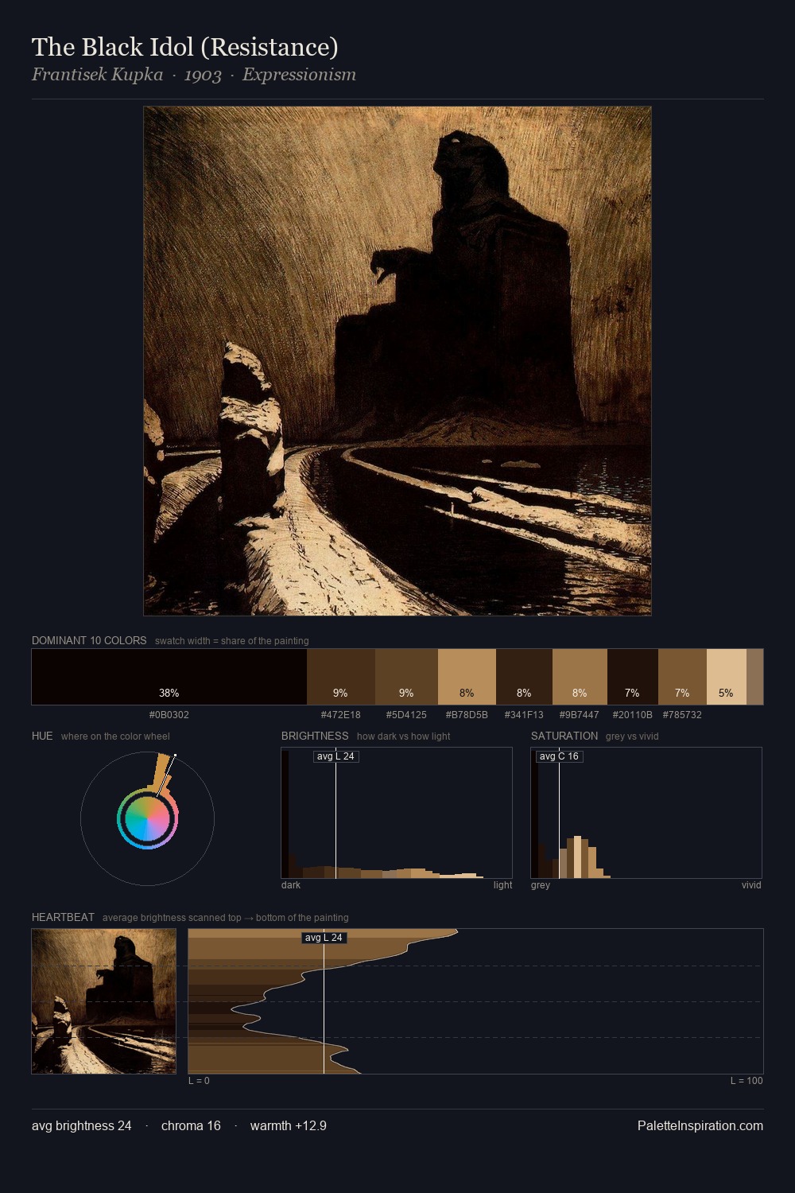Click the year '1903' in the subtitle

pyautogui.click(x=203, y=75)
